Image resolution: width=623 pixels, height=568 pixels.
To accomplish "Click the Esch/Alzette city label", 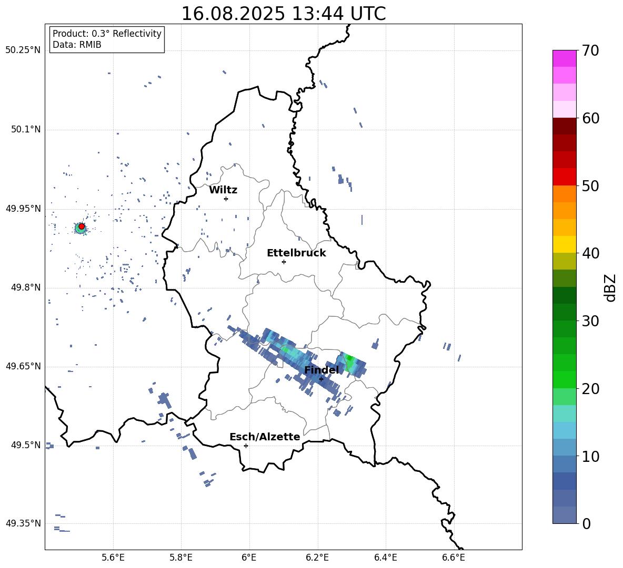I will click(x=265, y=437).
